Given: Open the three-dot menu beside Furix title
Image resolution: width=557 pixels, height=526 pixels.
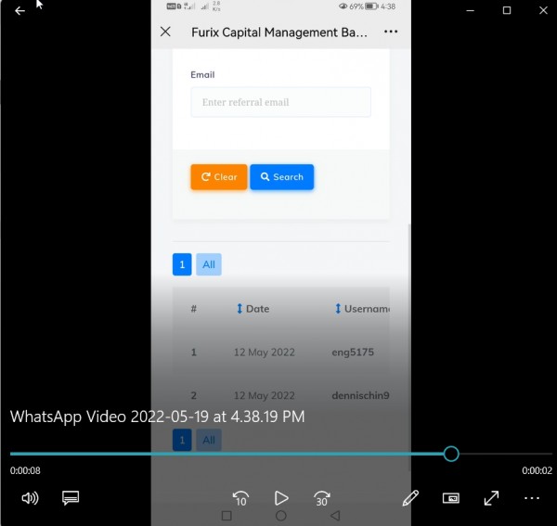Looking at the screenshot, I should [x=391, y=32].
